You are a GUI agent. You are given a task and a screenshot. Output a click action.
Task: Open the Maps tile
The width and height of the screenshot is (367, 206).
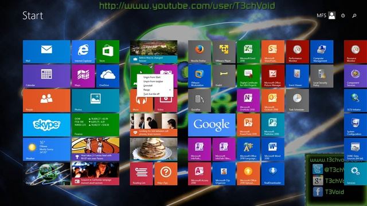[83, 76]
